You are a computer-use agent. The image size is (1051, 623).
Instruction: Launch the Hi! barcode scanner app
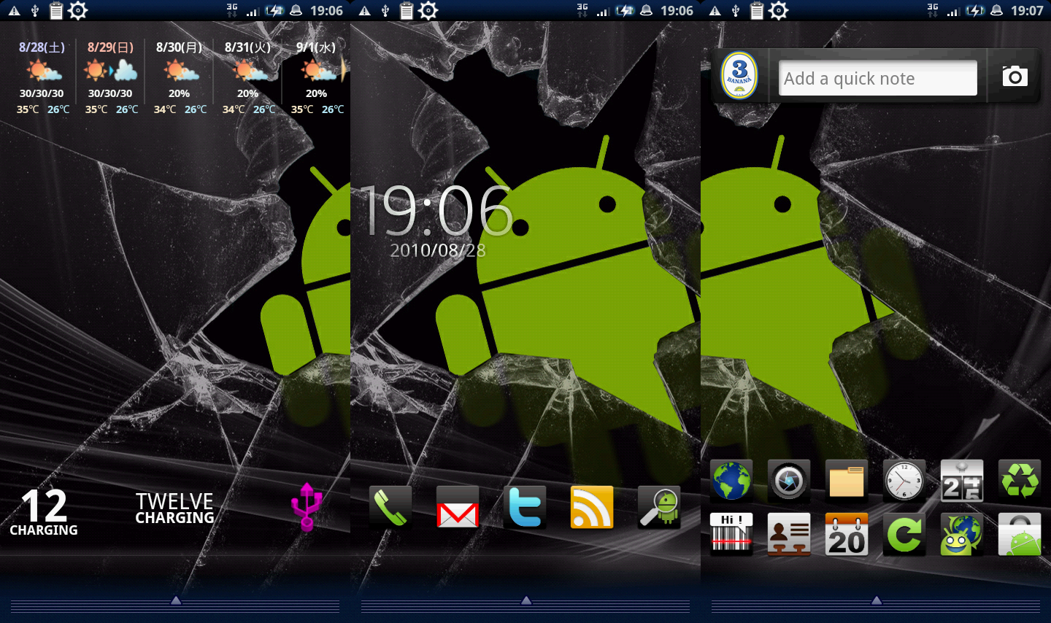coord(731,535)
